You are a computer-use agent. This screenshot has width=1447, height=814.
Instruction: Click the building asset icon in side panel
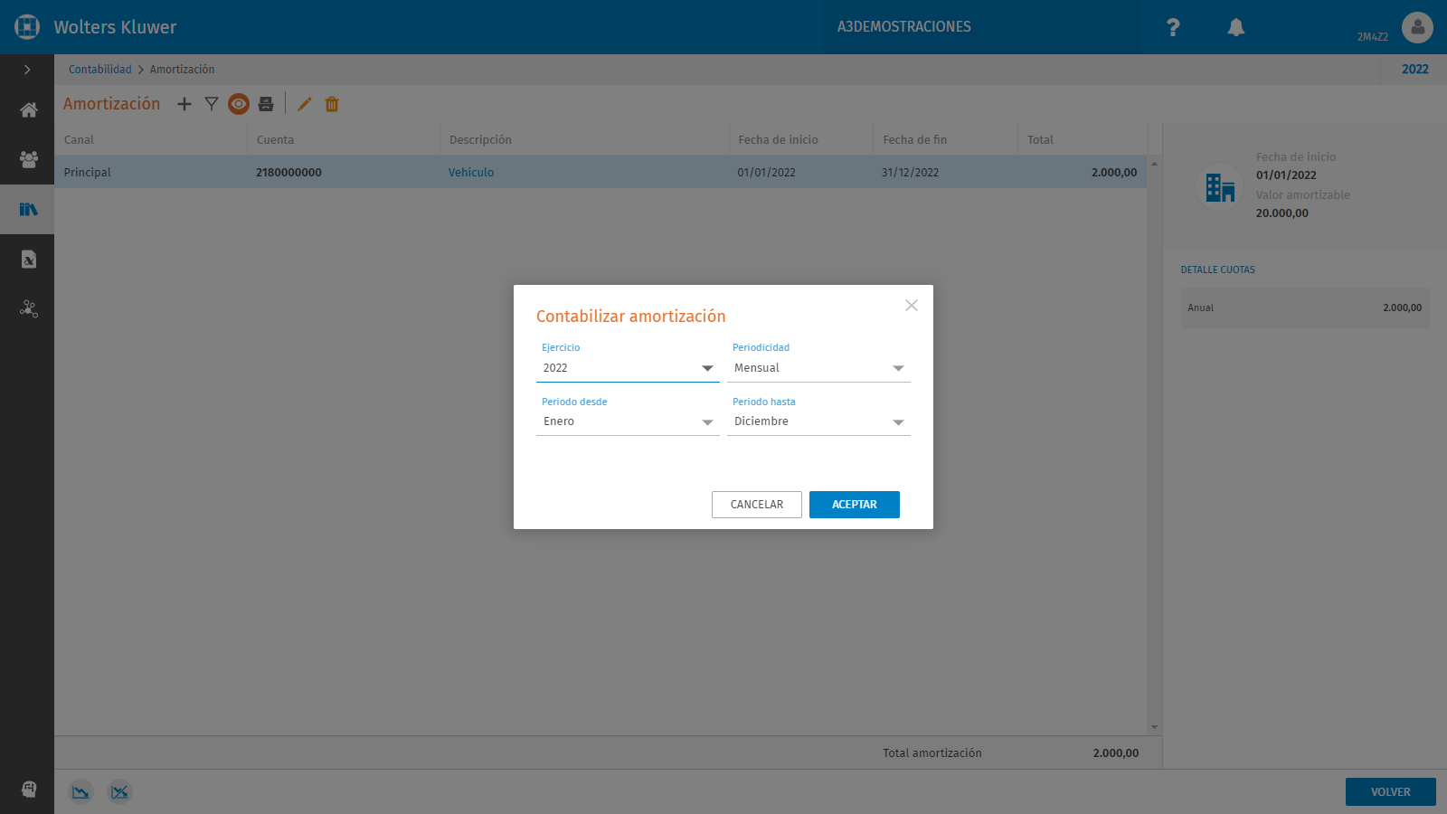tap(1220, 187)
